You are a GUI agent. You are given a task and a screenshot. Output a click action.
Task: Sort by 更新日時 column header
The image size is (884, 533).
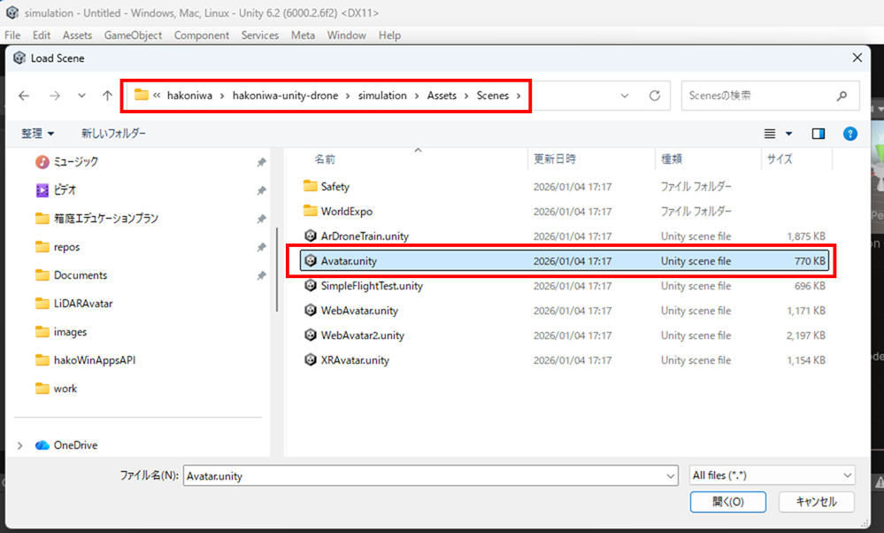(555, 159)
